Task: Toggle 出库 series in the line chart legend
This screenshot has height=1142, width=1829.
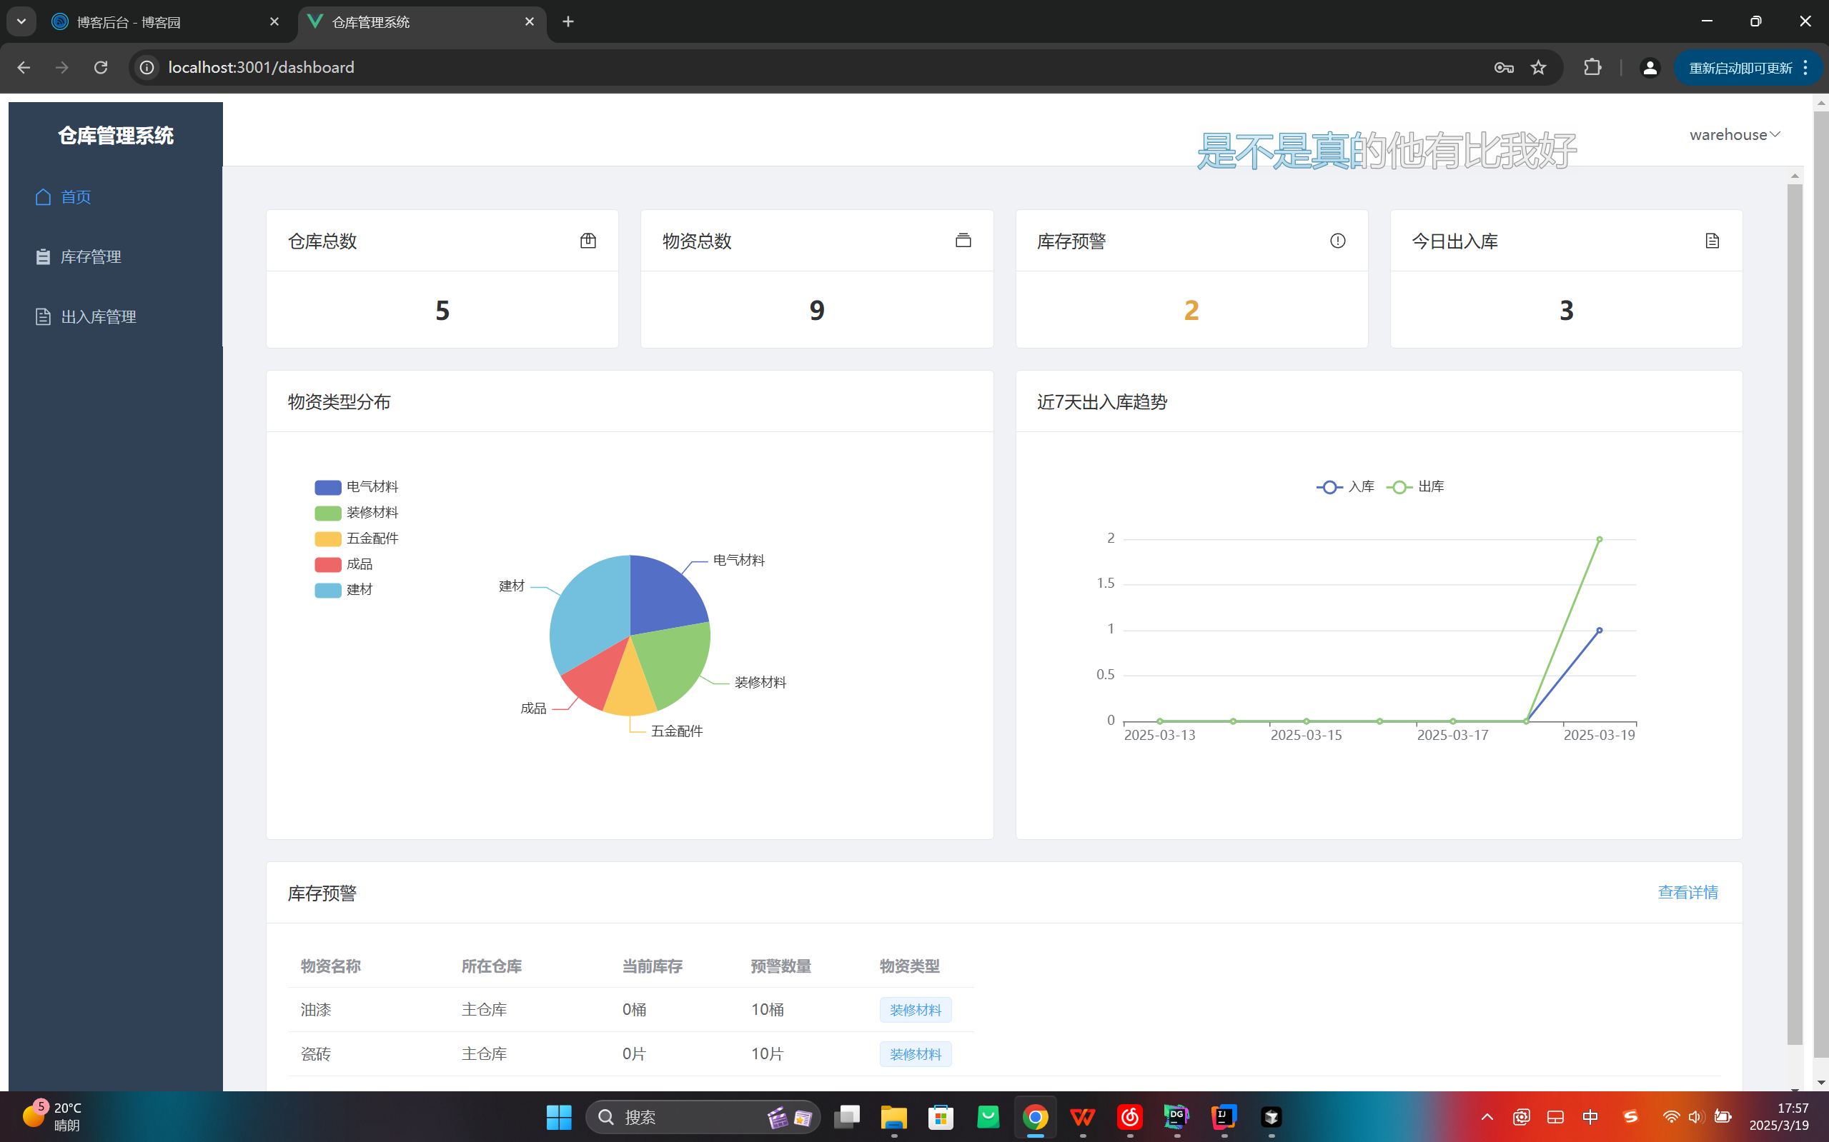Action: pyautogui.click(x=1416, y=487)
